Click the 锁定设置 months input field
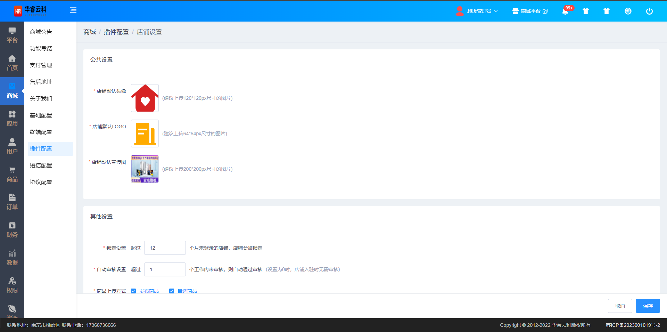The width and height of the screenshot is (667, 332). [165, 248]
